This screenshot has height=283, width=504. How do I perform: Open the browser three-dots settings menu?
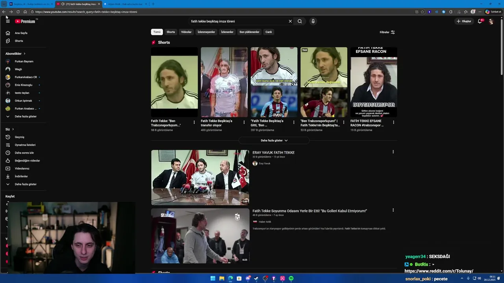(480, 12)
